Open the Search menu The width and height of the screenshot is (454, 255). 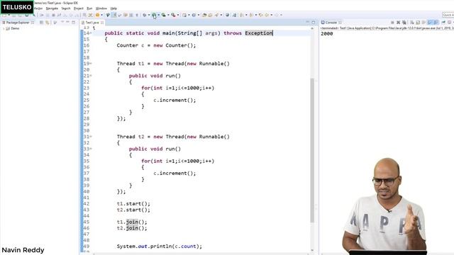click(66, 8)
